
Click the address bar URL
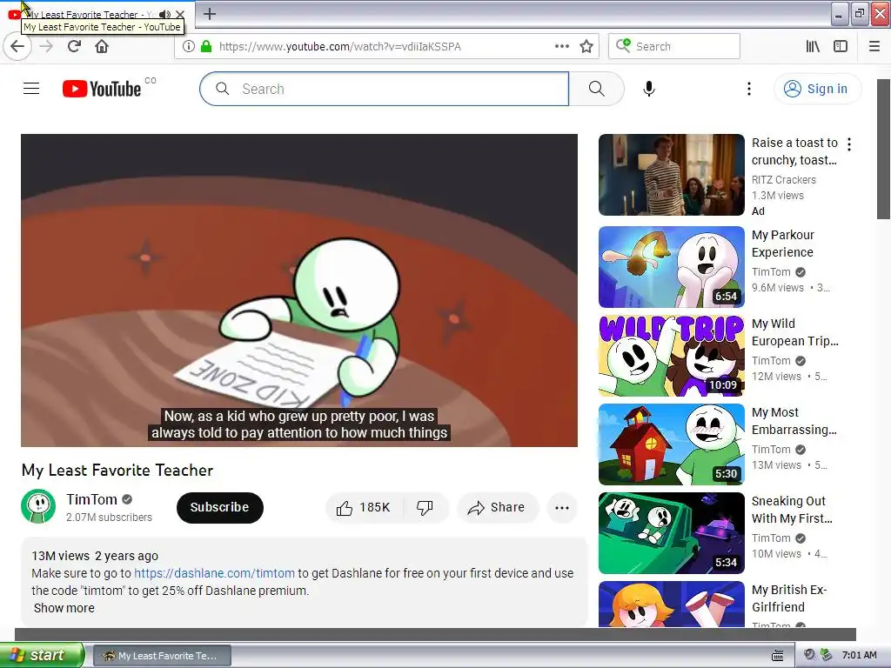[x=340, y=47]
